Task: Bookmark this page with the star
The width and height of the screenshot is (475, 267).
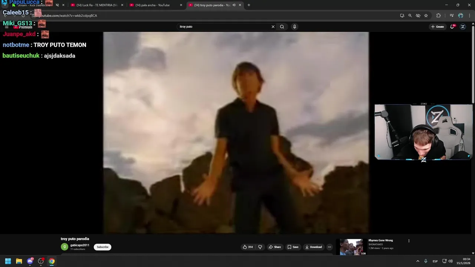Action: (426, 16)
